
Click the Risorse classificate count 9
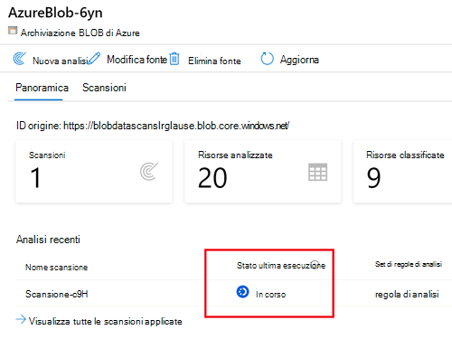pos(373,178)
